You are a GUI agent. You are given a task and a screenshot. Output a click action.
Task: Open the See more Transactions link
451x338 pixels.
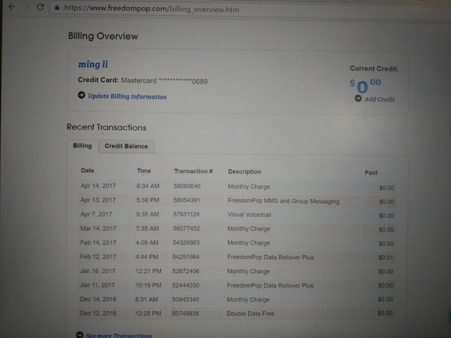[119, 336]
